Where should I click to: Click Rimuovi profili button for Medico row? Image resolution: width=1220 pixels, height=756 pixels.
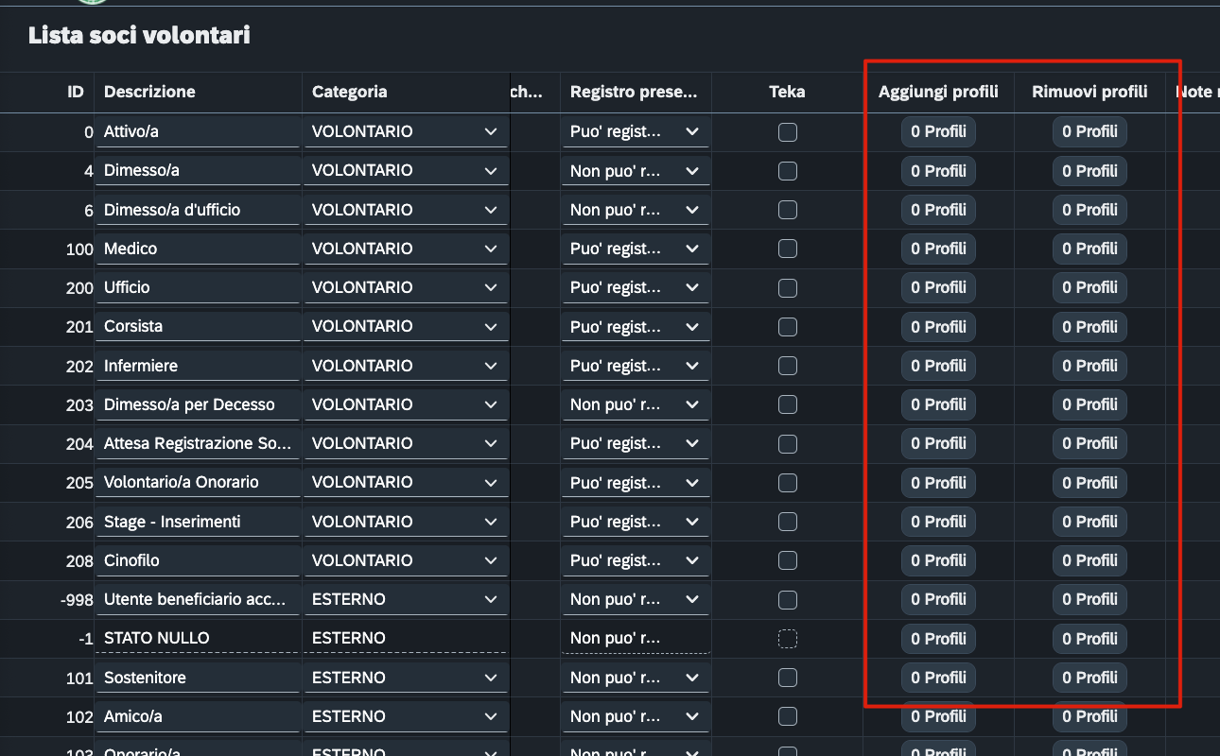(1089, 249)
